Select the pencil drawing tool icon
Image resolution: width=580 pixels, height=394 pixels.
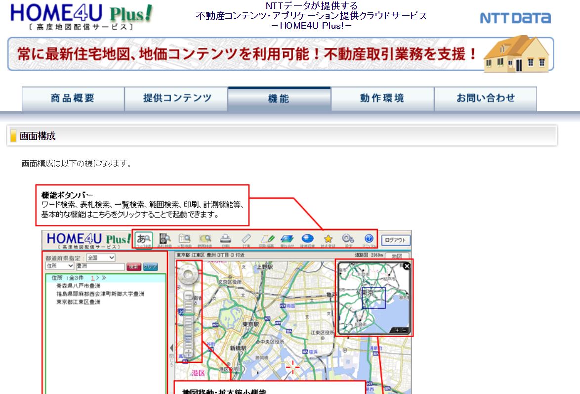[267, 240]
